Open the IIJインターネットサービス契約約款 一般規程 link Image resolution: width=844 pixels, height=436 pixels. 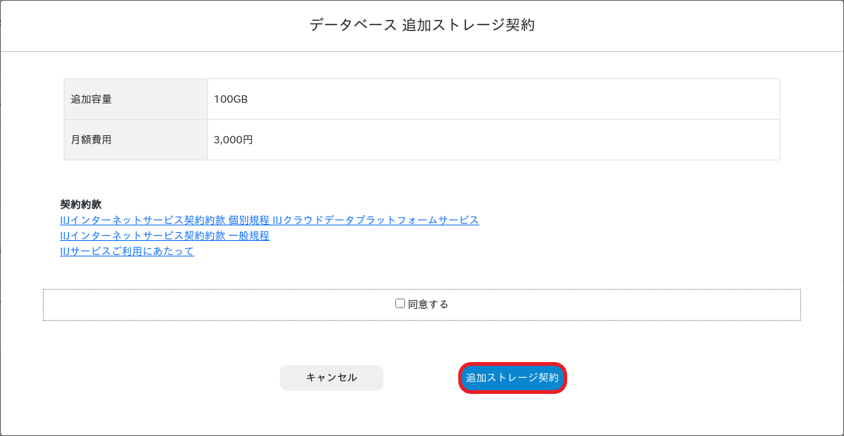pyautogui.click(x=164, y=236)
